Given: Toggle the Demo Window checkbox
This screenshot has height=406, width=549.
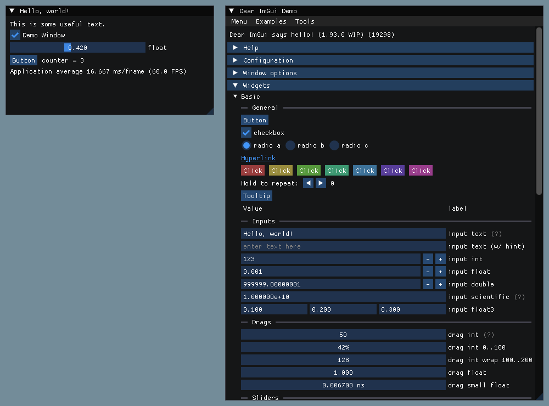Looking at the screenshot, I should [15, 35].
